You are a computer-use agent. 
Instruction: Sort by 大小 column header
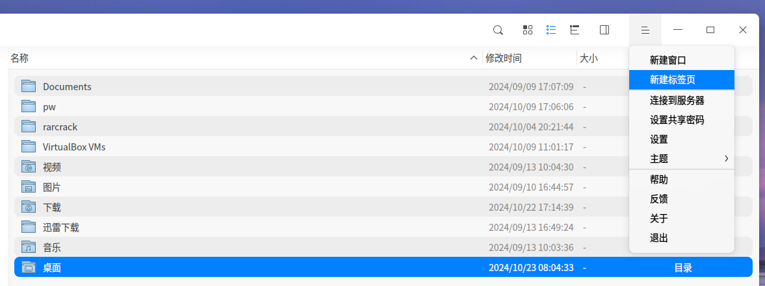pyautogui.click(x=588, y=58)
